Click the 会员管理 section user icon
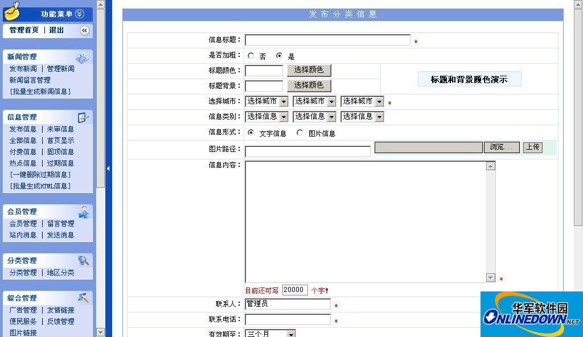 tap(84, 212)
